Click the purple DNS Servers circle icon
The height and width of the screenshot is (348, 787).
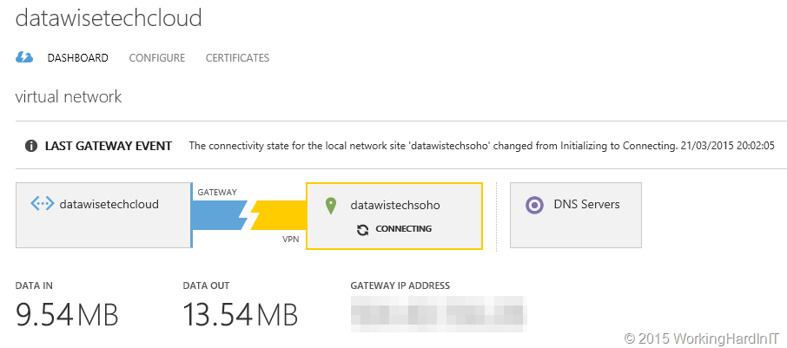[535, 205]
